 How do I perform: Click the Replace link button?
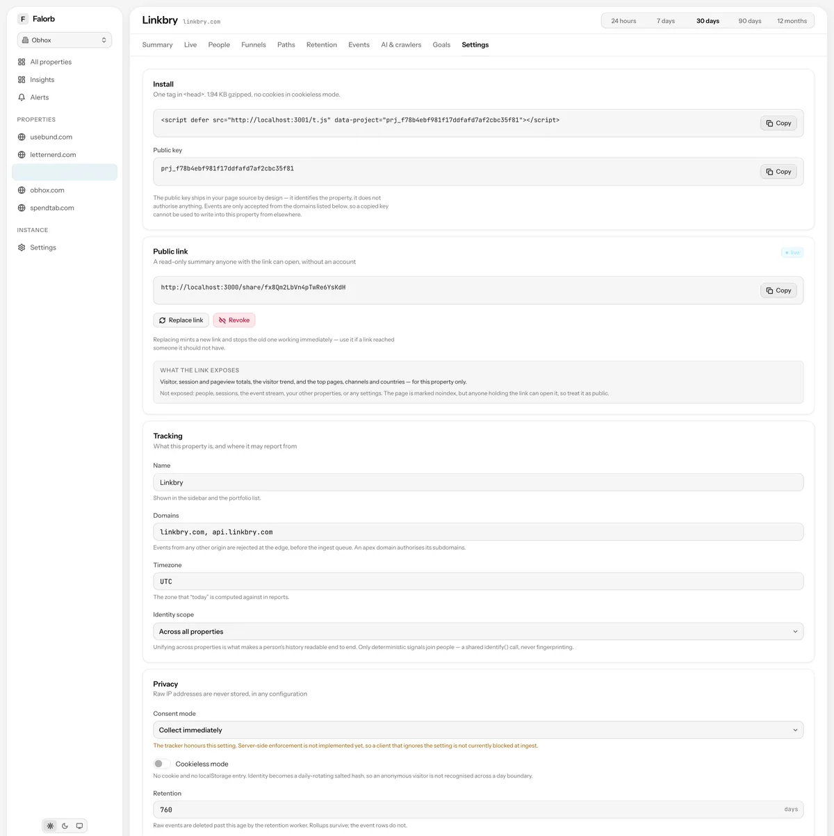point(181,320)
